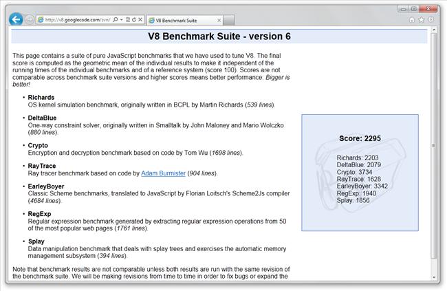Click the '(1761 lines)' text
Image resolution: width=447 pixels, height=291 pixels.
click(x=131, y=228)
